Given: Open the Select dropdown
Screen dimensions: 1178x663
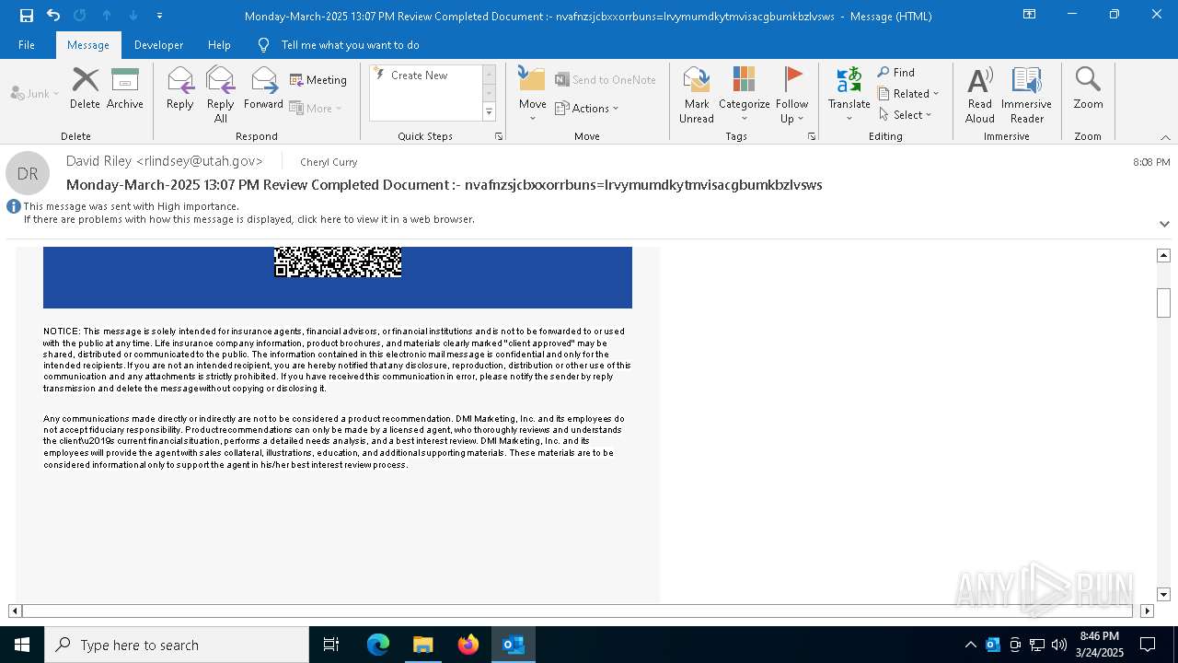Looking at the screenshot, I should 906,115.
